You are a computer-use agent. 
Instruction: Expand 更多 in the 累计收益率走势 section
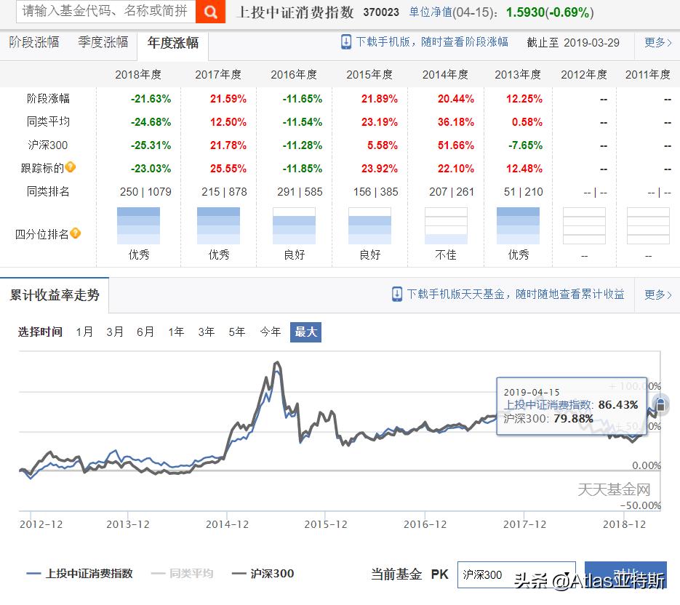(654, 294)
